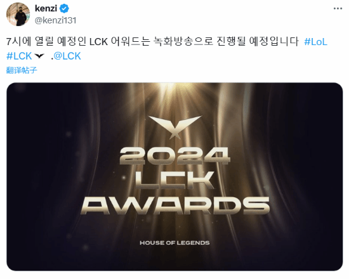Open kenzi's profile avatar photo
The height and width of the screenshot is (279, 349).
coord(18,15)
